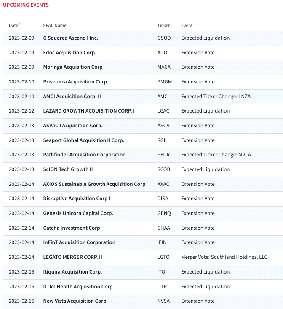The width and height of the screenshot is (283, 309).
Task: Open G Squared Ascend I Inc. link
Action: pos(70,38)
